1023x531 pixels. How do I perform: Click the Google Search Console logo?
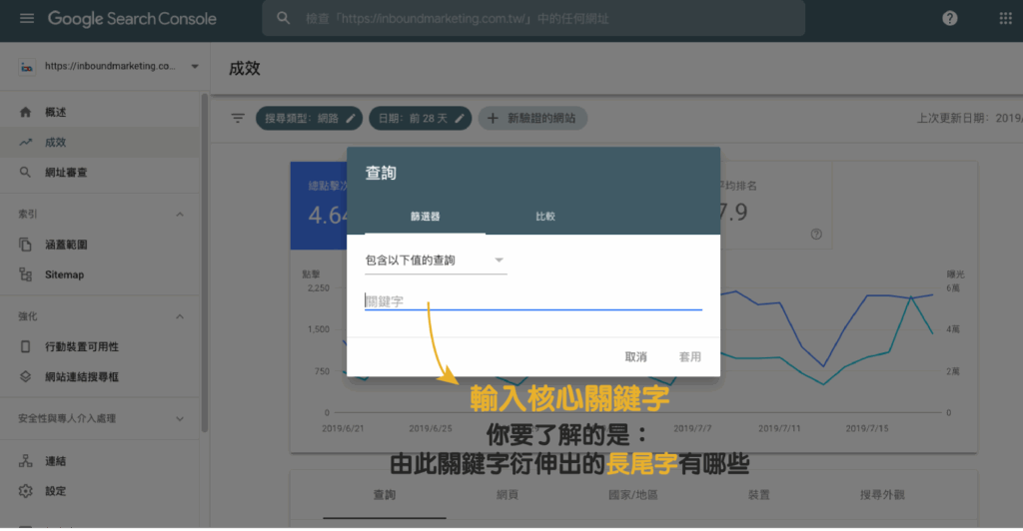point(132,18)
